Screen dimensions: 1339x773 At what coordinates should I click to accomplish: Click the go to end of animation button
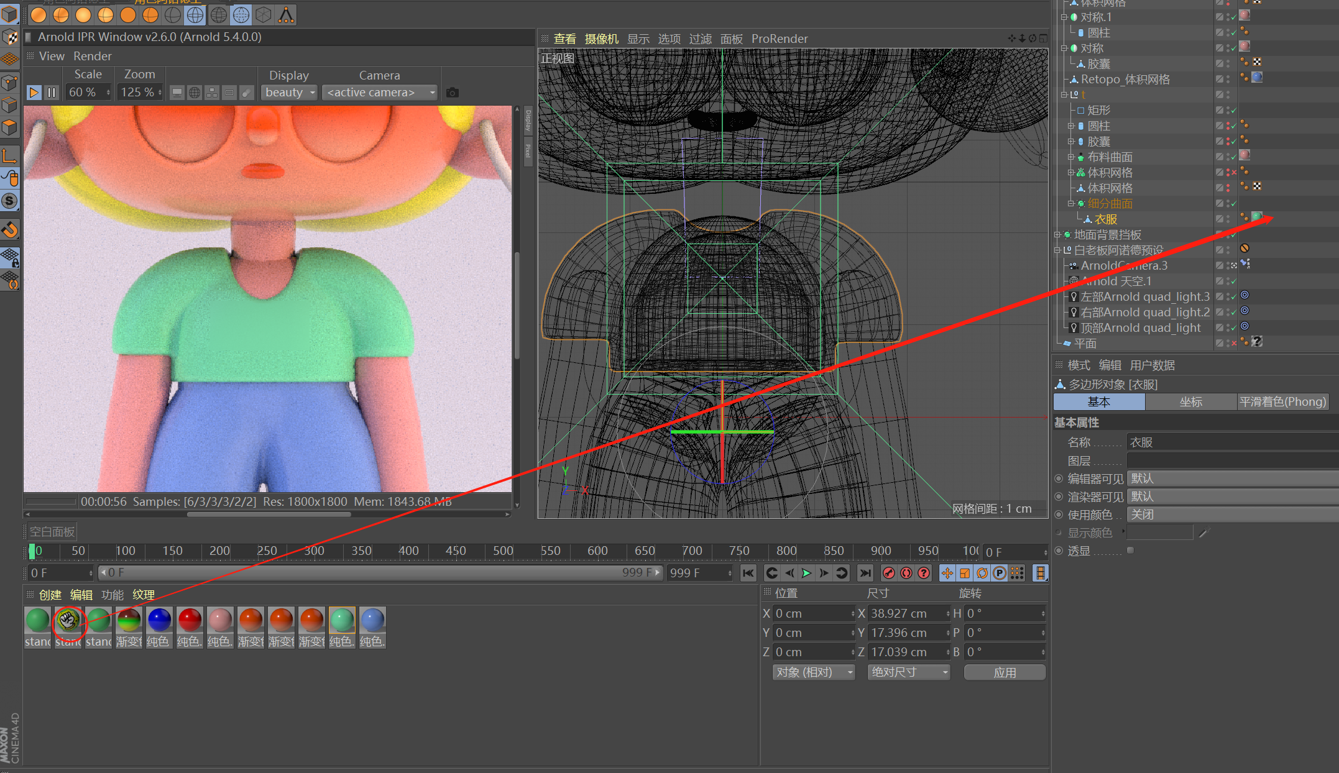point(865,573)
